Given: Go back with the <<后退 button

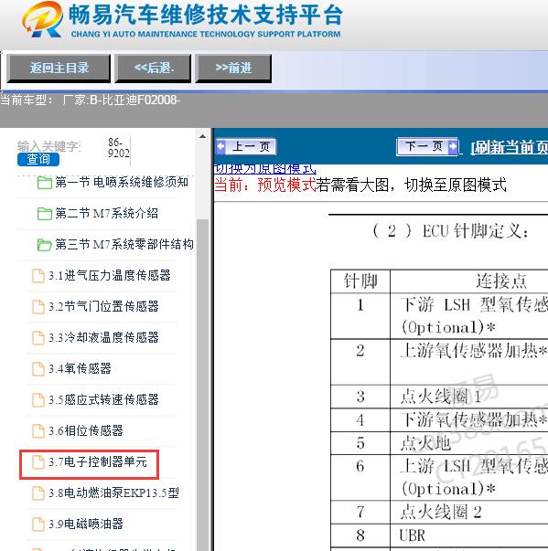Looking at the screenshot, I should click(154, 69).
